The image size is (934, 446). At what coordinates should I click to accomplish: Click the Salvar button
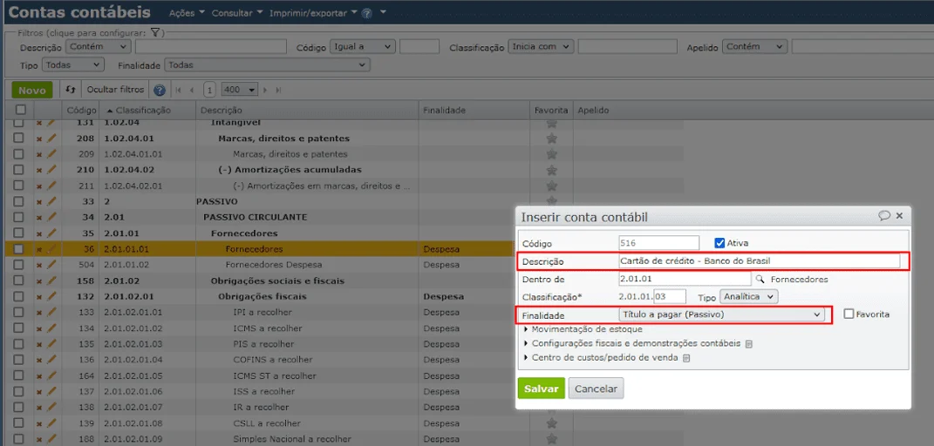coord(541,389)
